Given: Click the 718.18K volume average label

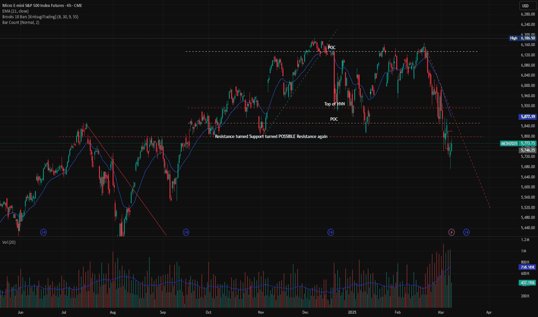Looking at the screenshot, I should pyautogui.click(x=528, y=267).
